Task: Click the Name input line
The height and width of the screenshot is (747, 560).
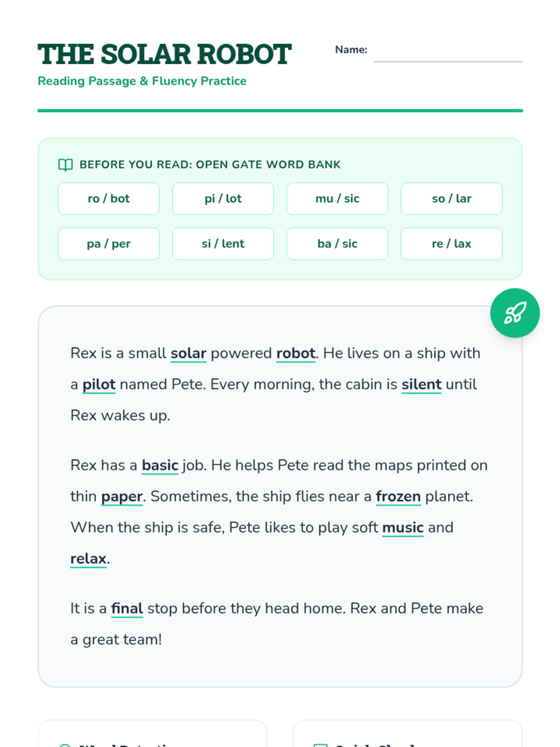Action: (448, 53)
